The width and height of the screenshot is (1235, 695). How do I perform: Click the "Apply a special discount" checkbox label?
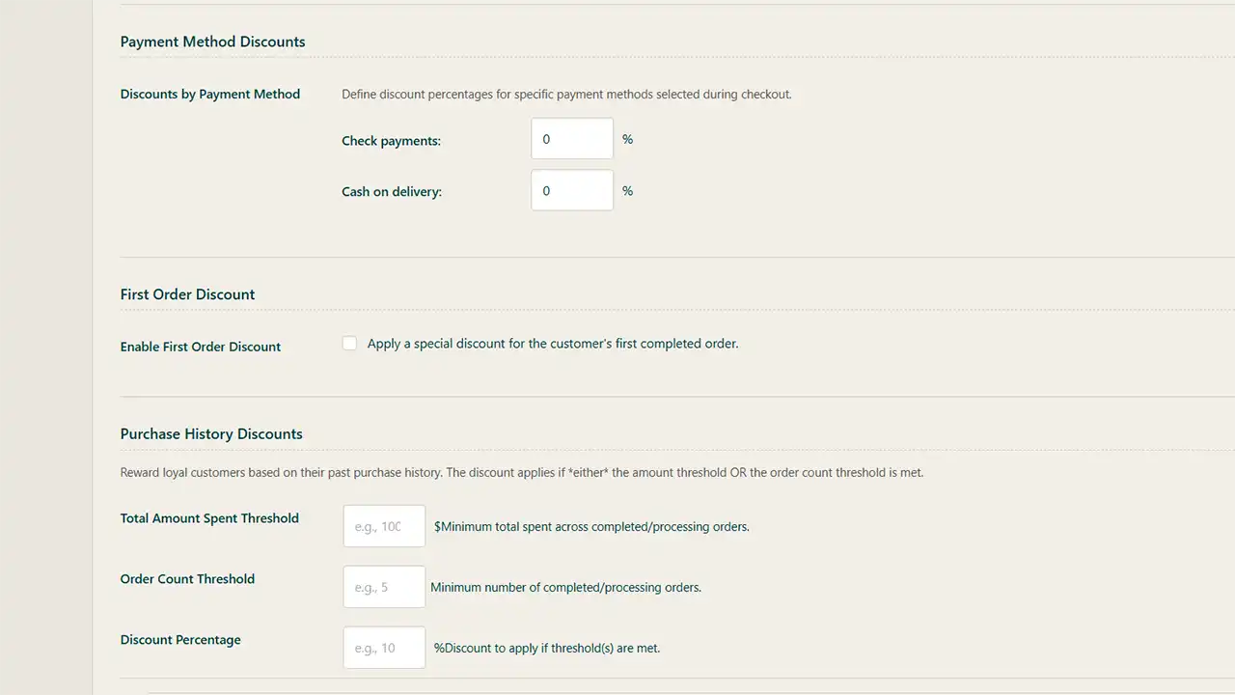[553, 344]
